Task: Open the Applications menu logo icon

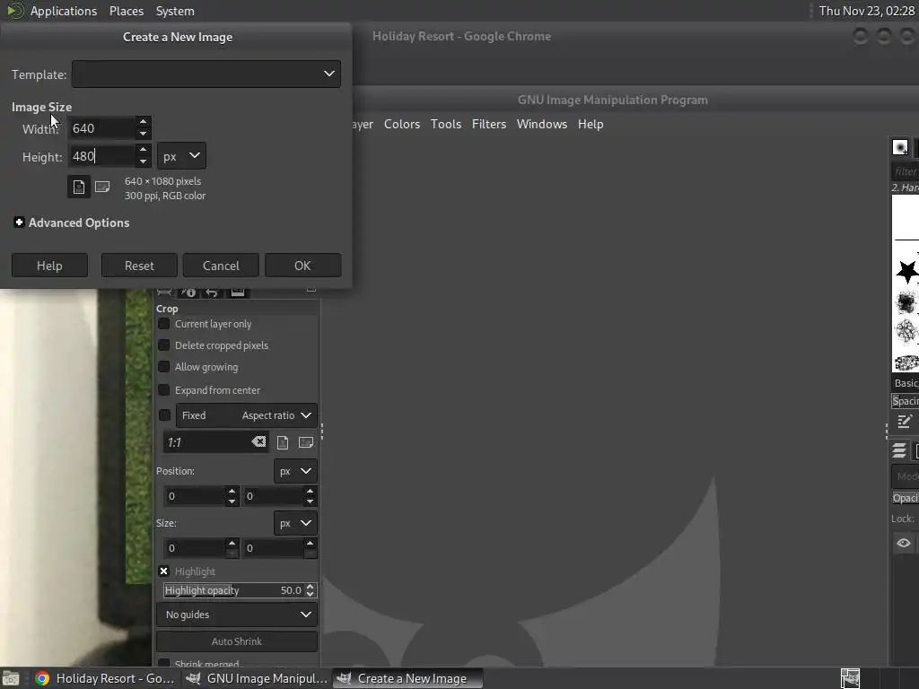Action: [x=14, y=11]
